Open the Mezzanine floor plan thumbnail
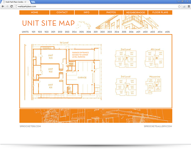The width and height of the screenshot is (191, 149). [153, 86]
